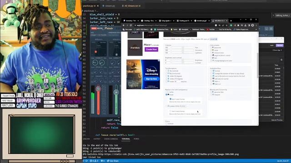291x163 pixels.
Task: Open the OUTPUT panel tab
Action: click(97, 139)
